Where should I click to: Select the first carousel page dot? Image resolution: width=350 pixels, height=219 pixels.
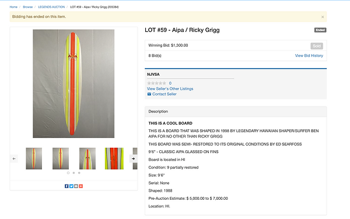[x=68, y=173]
